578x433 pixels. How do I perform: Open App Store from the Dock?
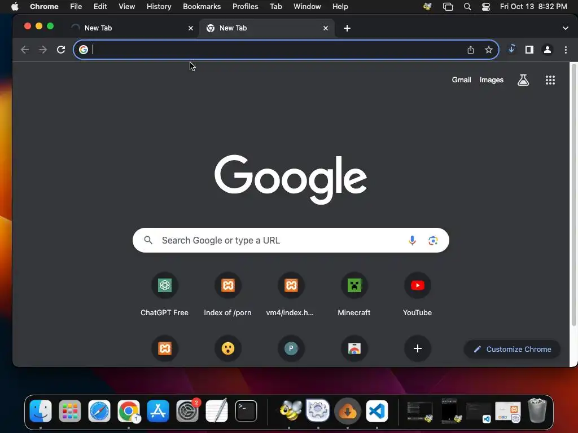pyautogui.click(x=158, y=411)
